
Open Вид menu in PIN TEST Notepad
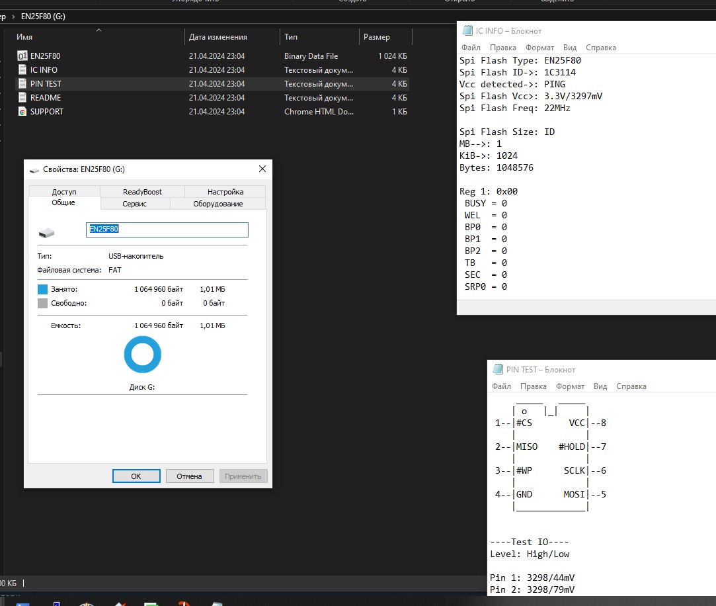point(600,386)
